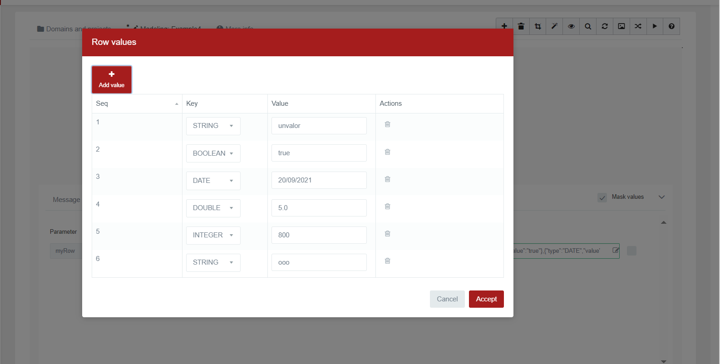Delete row 1 with trash icon
This screenshot has height=364, width=720.
387,124
